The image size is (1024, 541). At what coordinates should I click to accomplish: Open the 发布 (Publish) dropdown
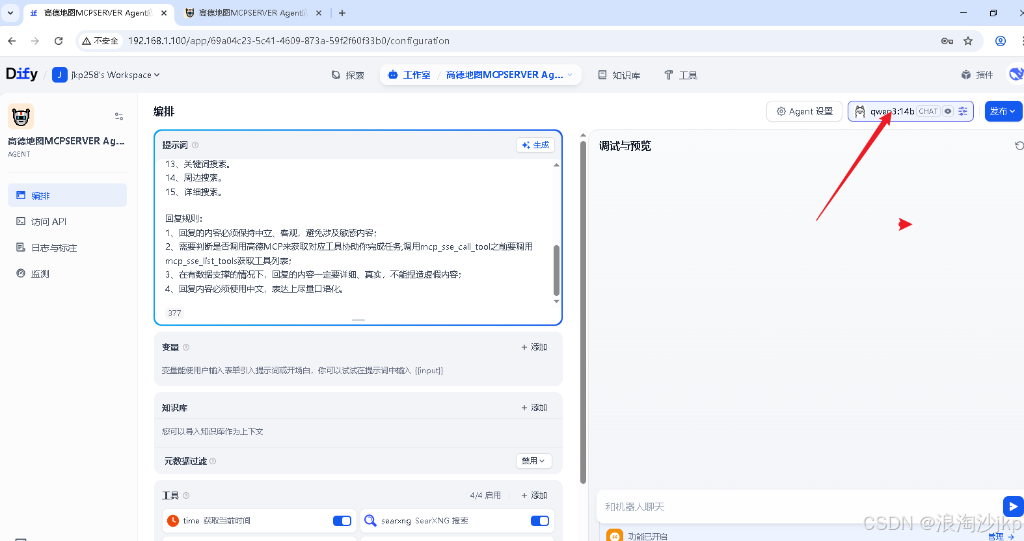pos(1003,111)
